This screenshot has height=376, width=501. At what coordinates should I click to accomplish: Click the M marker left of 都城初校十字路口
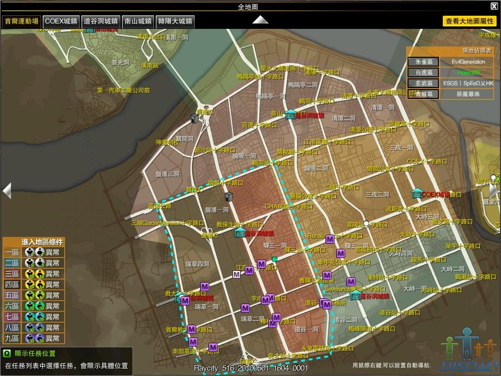point(341,254)
